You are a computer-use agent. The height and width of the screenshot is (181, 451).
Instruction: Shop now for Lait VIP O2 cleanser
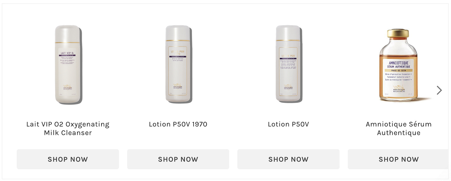pos(68,159)
